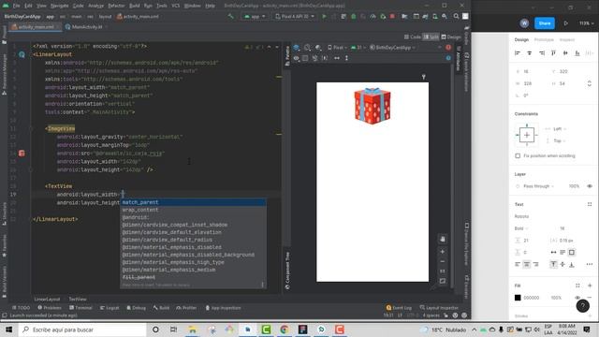Screen dimensions: 599x337
Task: Select align text top vertical option in Figma
Action: click(553, 264)
